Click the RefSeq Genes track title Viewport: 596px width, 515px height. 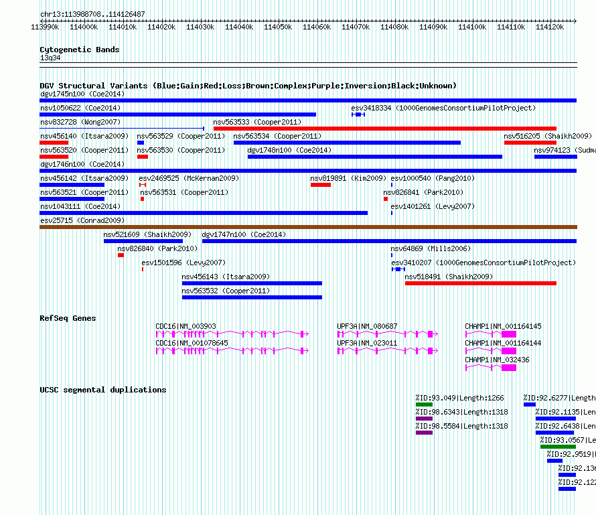point(68,318)
